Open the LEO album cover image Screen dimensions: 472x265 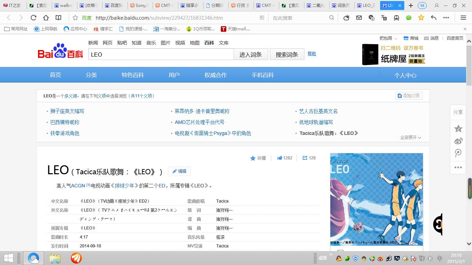(x=376, y=199)
